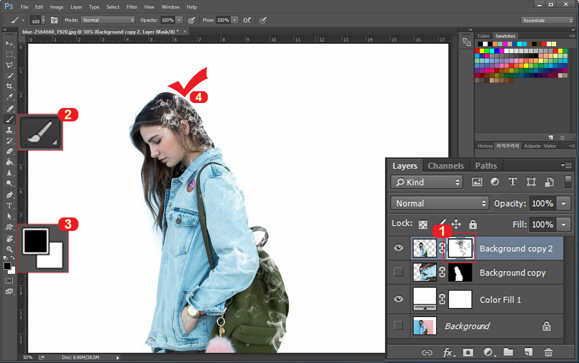This screenshot has height=363, width=579.
Task: Delete swatch using Swatches trash icon
Action: [x=562, y=138]
